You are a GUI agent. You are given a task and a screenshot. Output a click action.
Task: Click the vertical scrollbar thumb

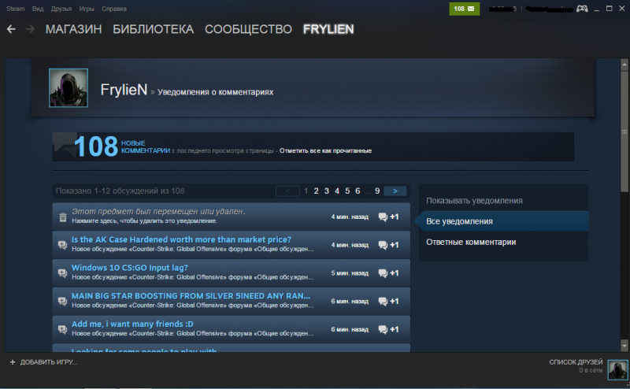(624, 132)
